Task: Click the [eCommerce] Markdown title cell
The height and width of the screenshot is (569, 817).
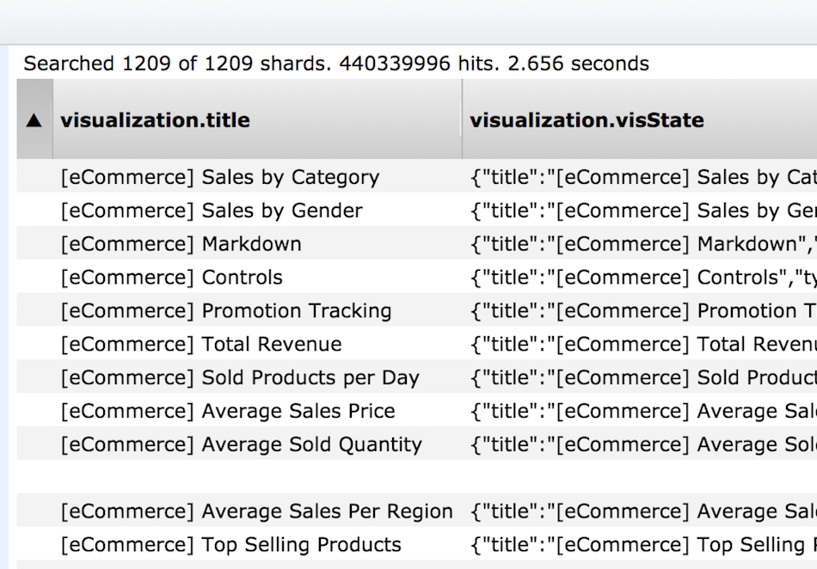Action: tap(181, 244)
